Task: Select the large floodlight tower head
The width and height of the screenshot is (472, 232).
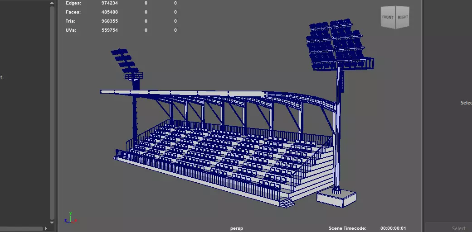Action: (x=340, y=44)
